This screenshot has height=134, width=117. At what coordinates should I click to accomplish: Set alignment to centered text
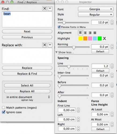coord(85,33)
